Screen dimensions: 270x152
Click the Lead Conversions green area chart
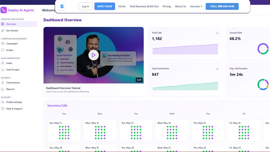pos(185,86)
